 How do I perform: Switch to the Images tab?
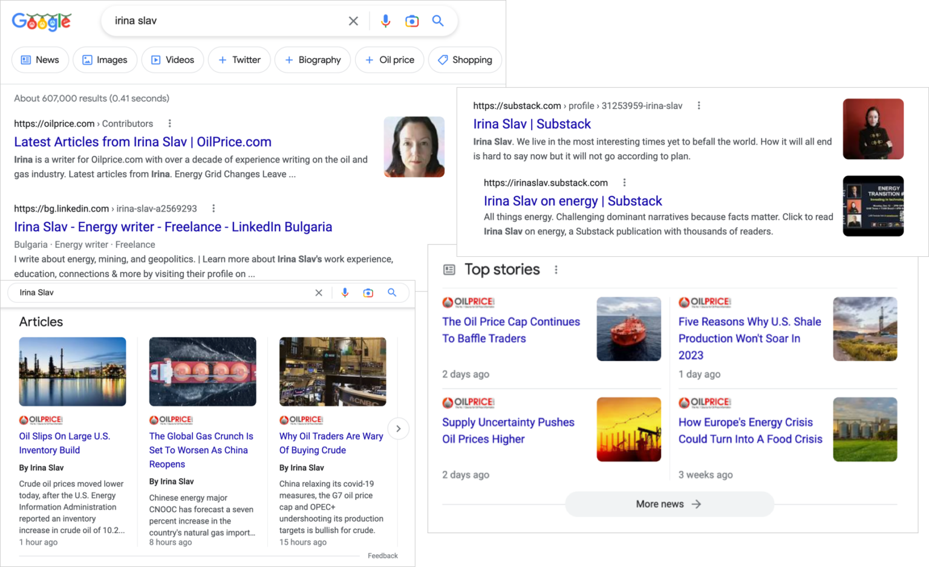coord(105,60)
